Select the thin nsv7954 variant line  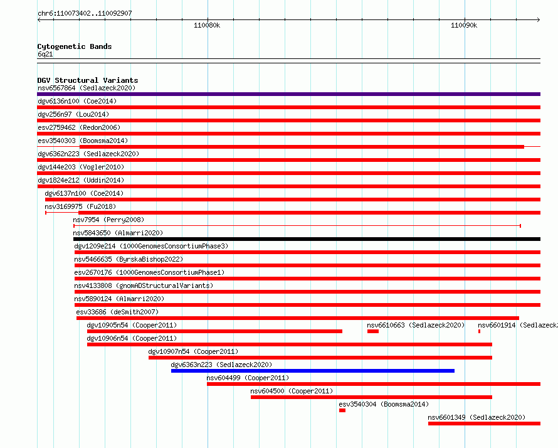click(x=297, y=226)
